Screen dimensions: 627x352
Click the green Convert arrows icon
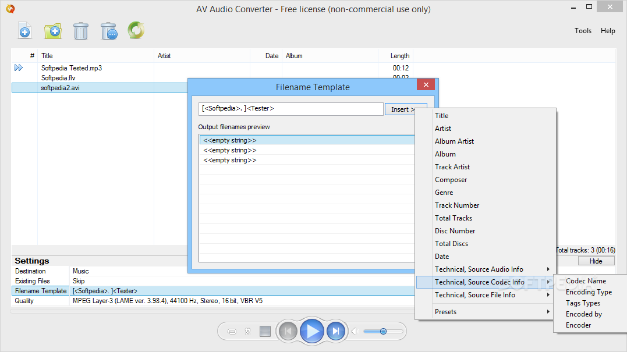pyautogui.click(x=136, y=30)
